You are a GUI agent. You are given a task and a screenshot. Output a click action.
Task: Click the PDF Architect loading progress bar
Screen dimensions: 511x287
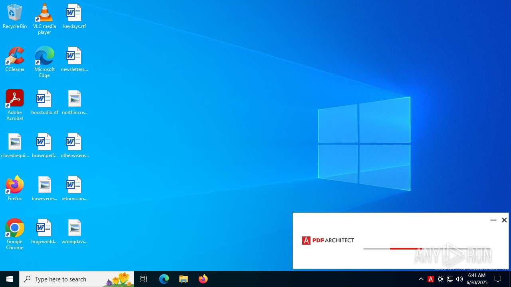tap(427, 249)
